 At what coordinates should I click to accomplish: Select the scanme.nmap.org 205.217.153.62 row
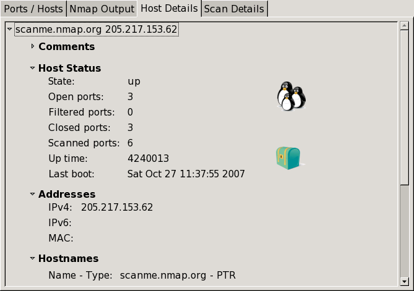(x=97, y=29)
